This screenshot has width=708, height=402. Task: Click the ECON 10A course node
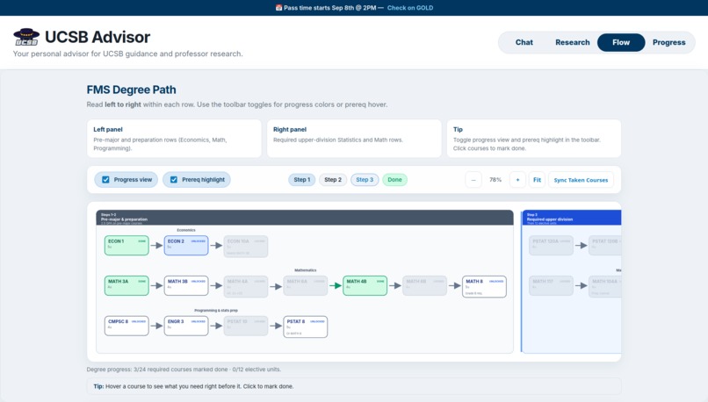click(x=246, y=247)
